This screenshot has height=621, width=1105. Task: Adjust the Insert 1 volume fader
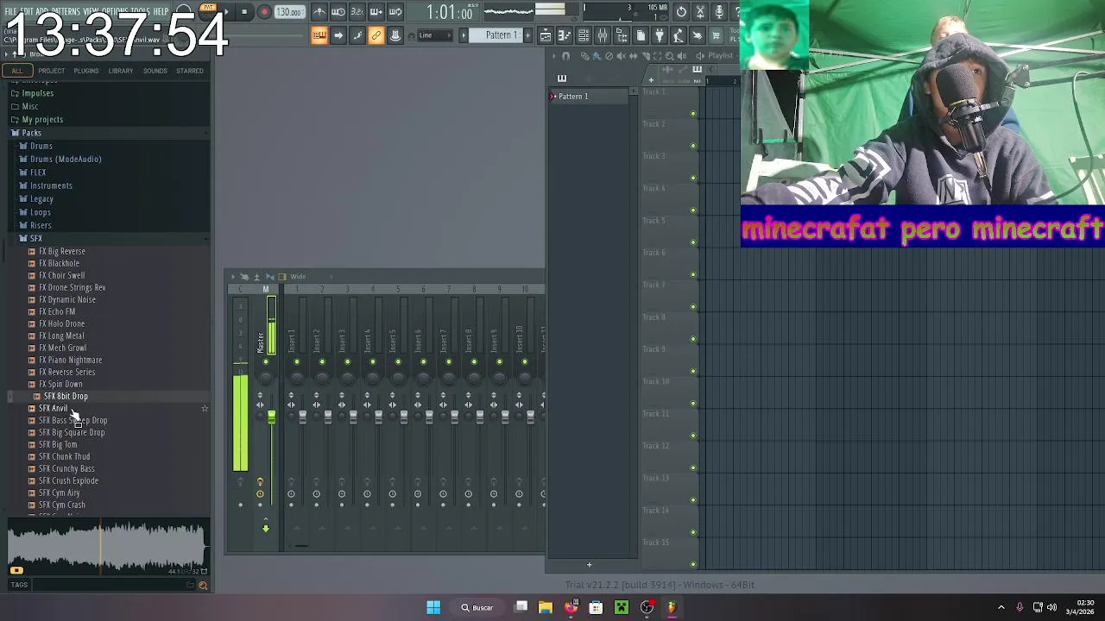302,417
